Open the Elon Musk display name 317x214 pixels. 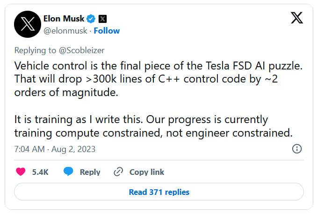tap(65, 19)
